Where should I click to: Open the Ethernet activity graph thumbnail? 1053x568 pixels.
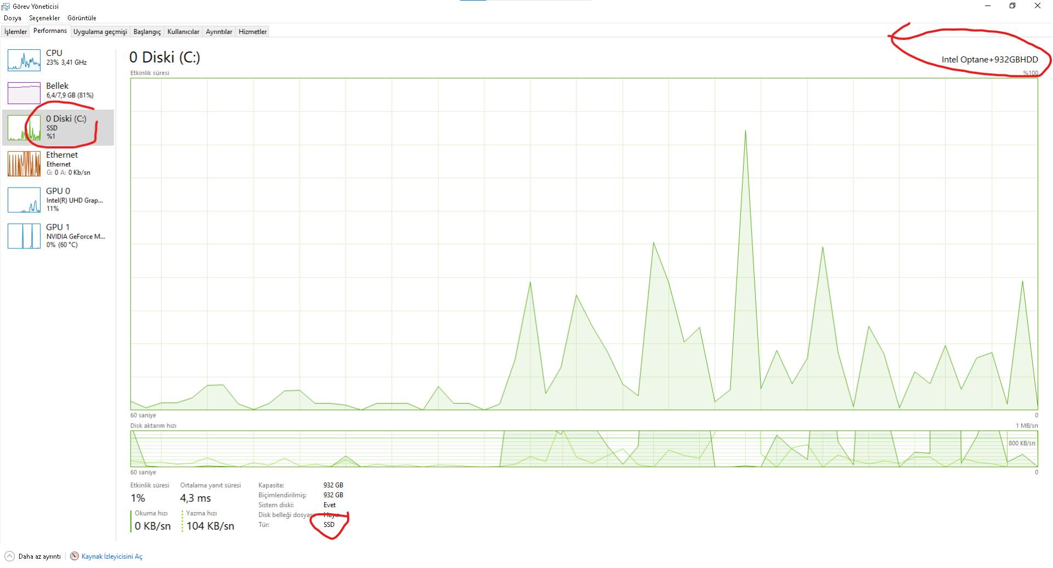click(24, 164)
